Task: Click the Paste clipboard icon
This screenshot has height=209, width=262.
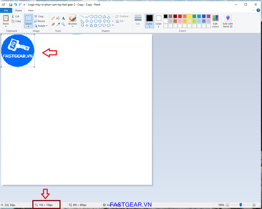Action: point(6,18)
